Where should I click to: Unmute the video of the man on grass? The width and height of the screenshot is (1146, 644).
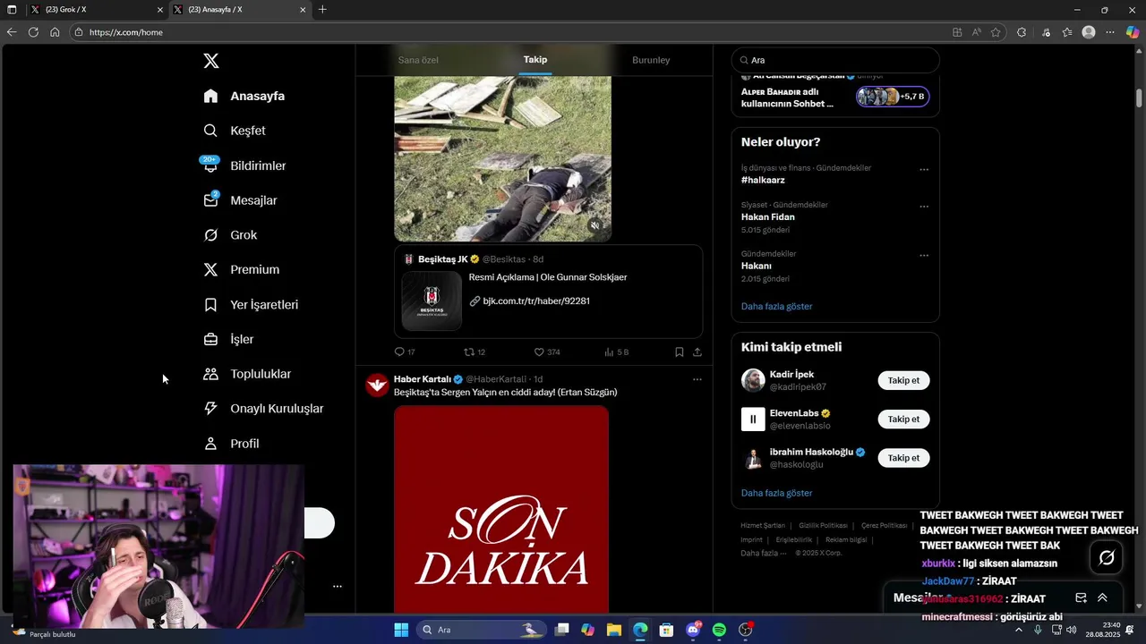pyautogui.click(x=595, y=226)
